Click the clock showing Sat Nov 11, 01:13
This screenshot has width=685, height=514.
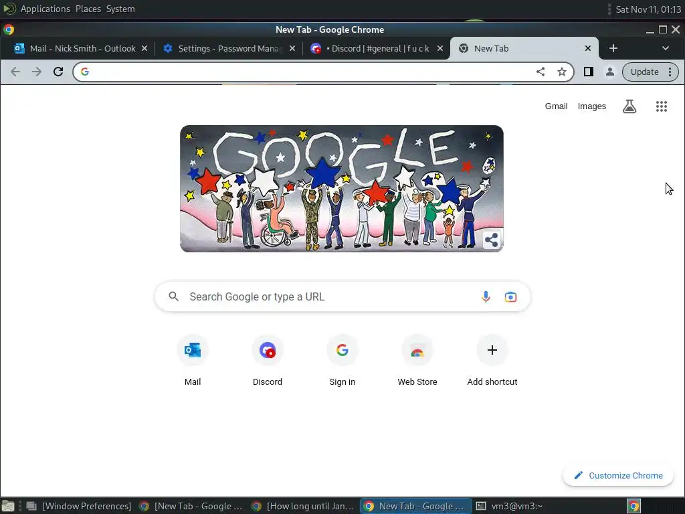648,9
